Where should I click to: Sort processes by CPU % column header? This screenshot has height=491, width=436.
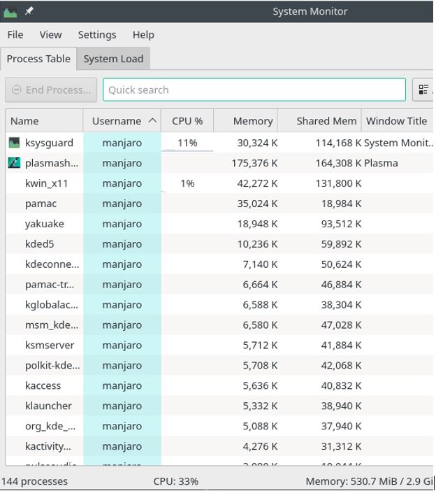tap(187, 121)
